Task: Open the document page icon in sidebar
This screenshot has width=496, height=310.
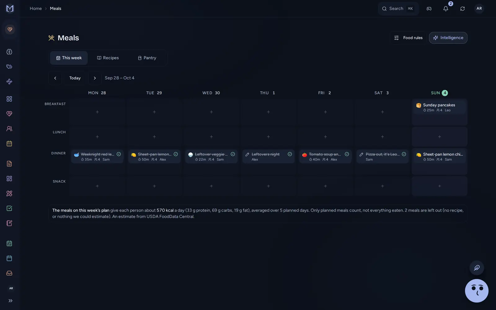Action: (x=9, y=164)
